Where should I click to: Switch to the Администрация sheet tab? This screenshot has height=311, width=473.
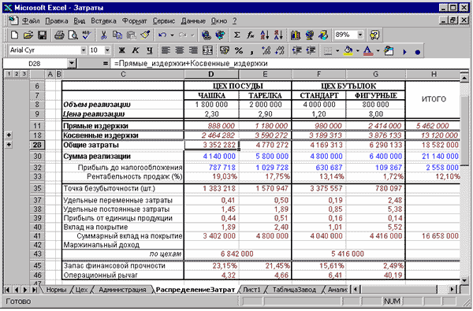[x=122, y=290]
